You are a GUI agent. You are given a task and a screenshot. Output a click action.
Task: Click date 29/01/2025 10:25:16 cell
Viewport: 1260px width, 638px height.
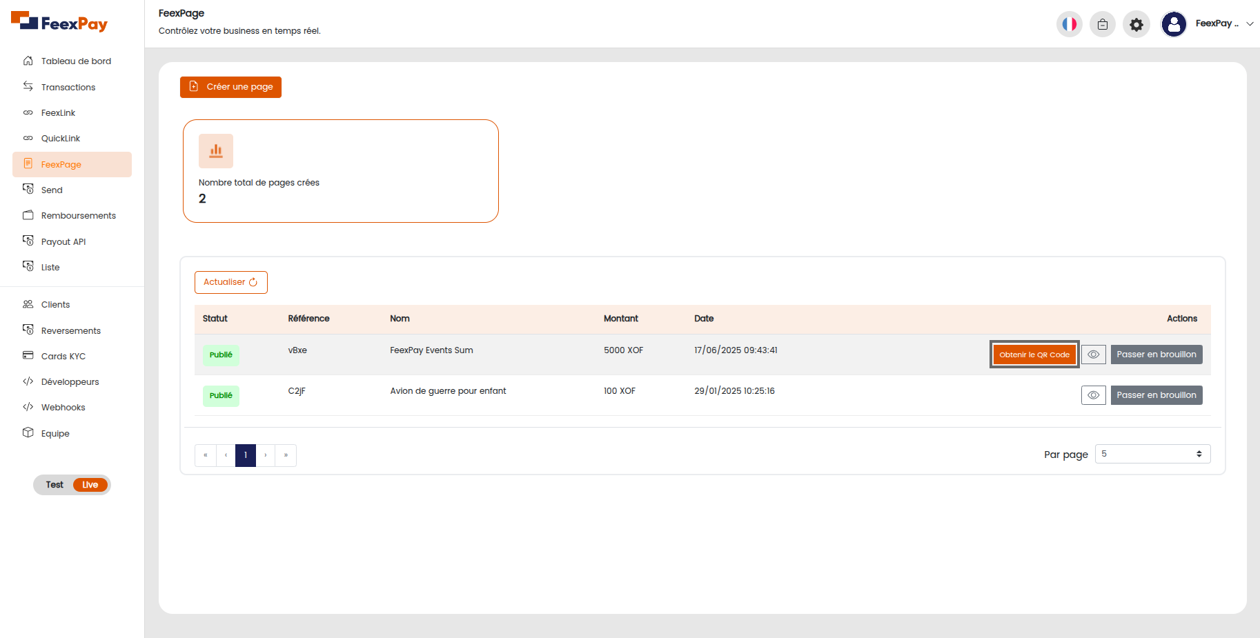734,391
